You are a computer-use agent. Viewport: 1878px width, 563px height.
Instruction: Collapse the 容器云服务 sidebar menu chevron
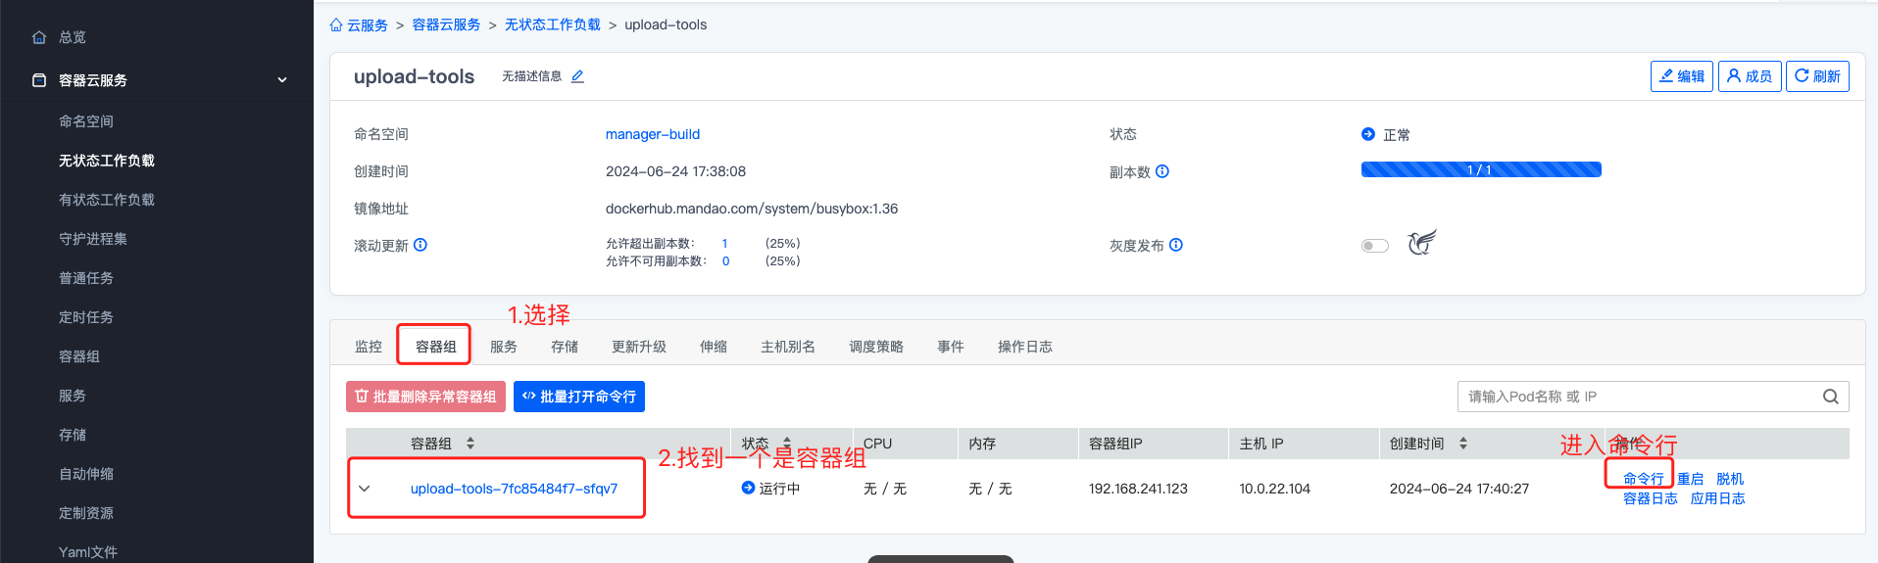[282, 80]
